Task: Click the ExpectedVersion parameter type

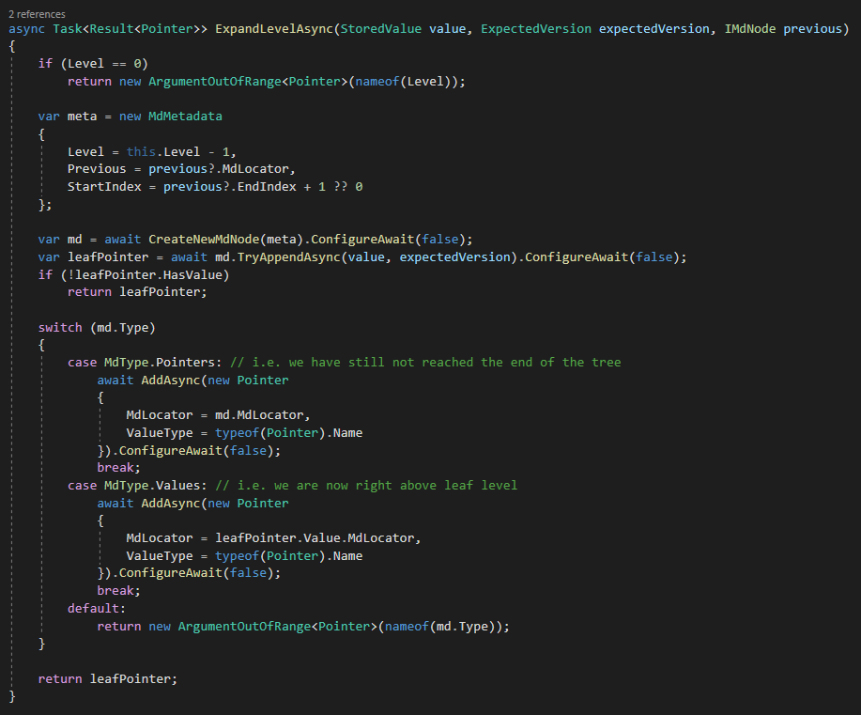Action: (x=536, y=28)
